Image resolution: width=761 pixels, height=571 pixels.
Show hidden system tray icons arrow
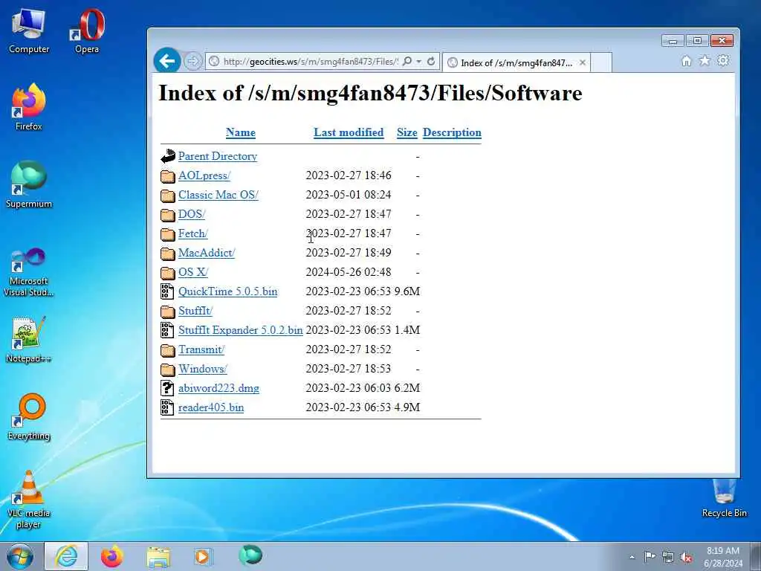[632, 557]
